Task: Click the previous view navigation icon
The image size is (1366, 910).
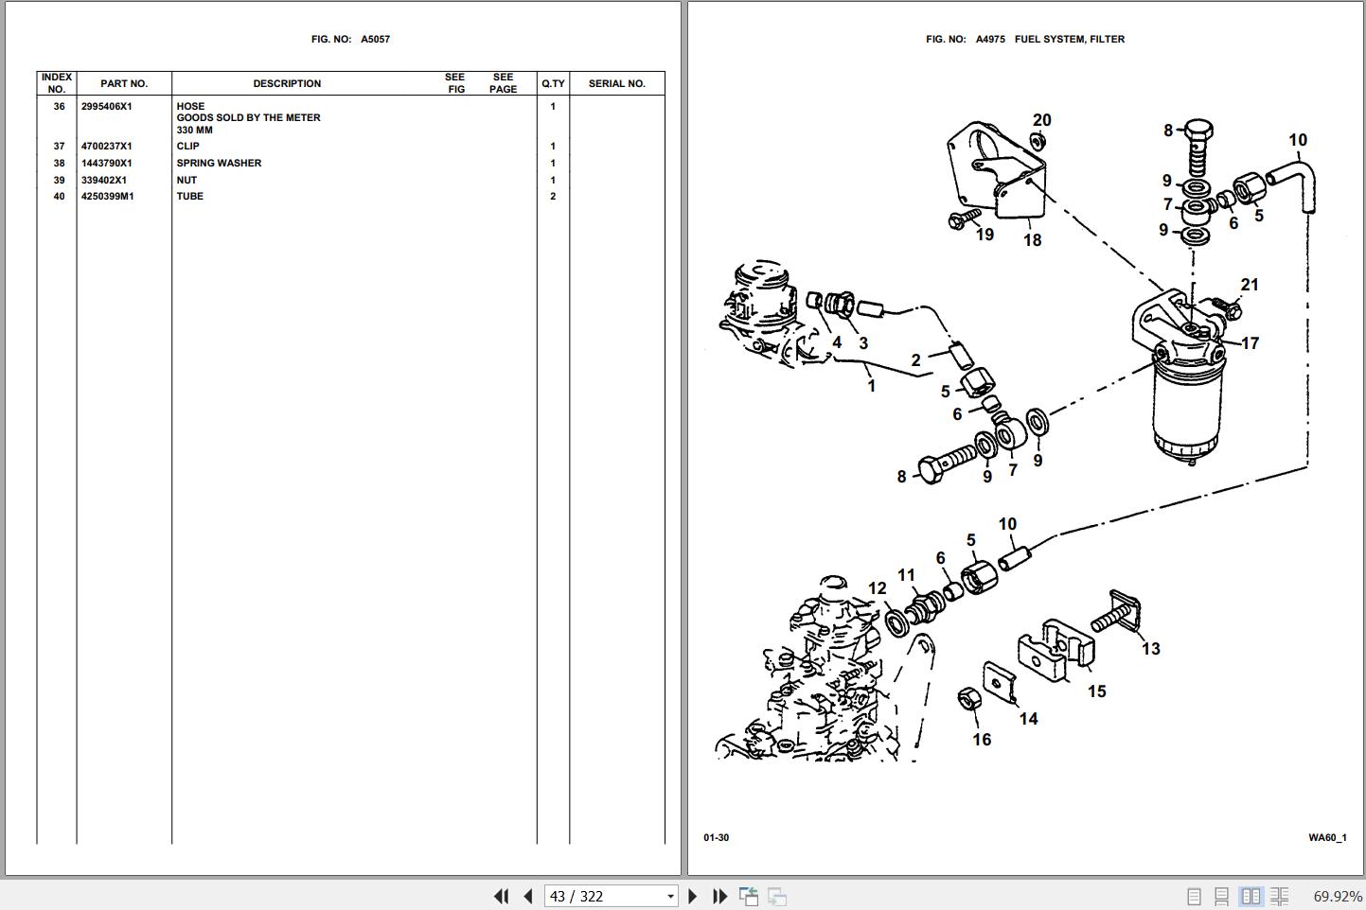Action: (749, 896)
